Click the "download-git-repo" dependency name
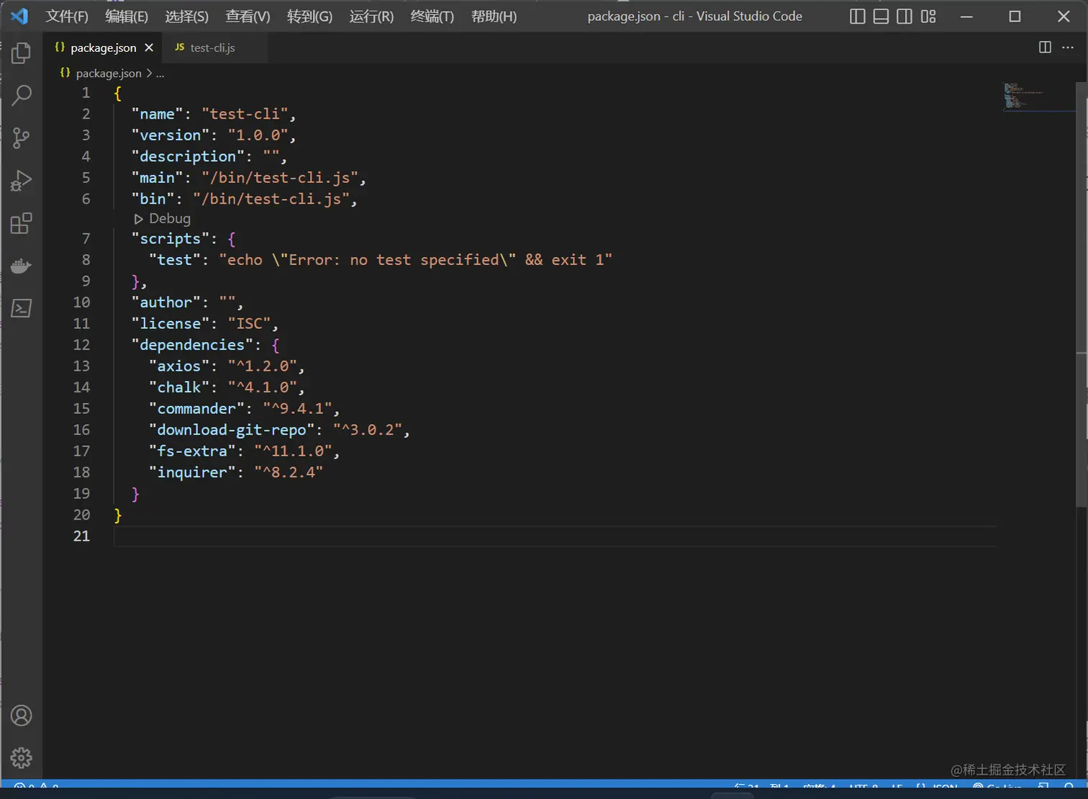1088x799 pixels. [232, 429]
